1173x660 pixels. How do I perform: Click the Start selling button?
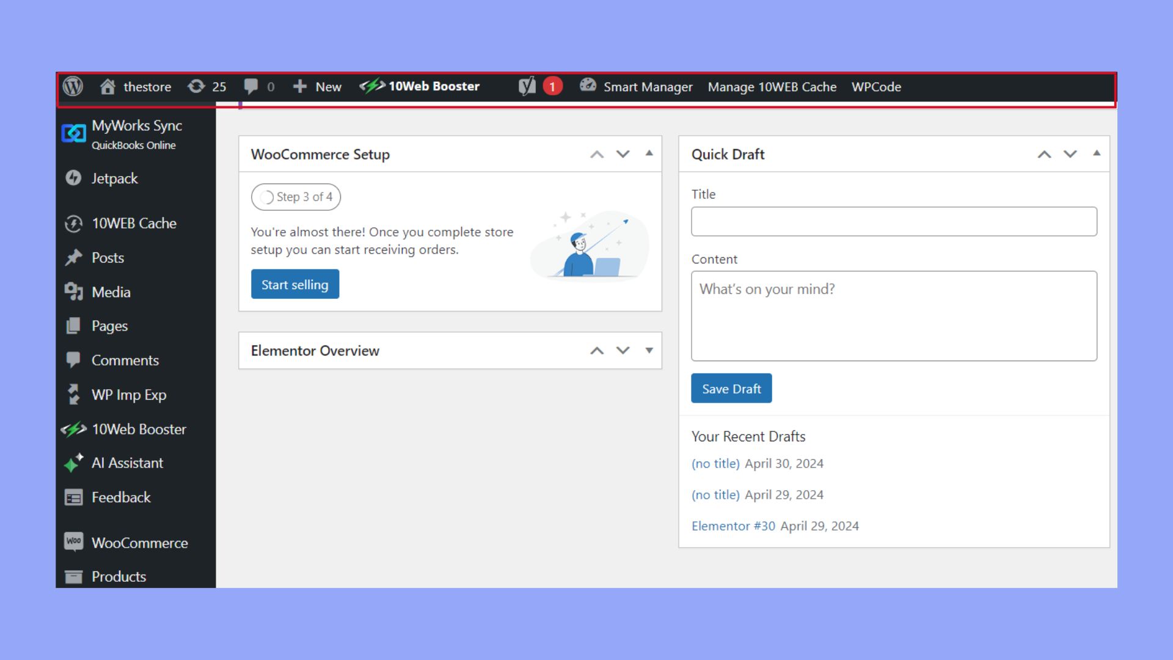click(294, 284)
